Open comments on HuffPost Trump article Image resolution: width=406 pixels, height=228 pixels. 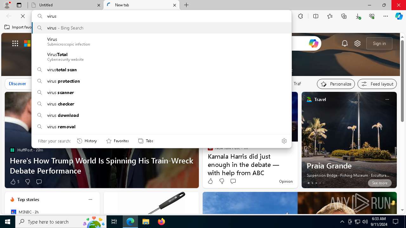pyautogui.click(x=39, y=181)
